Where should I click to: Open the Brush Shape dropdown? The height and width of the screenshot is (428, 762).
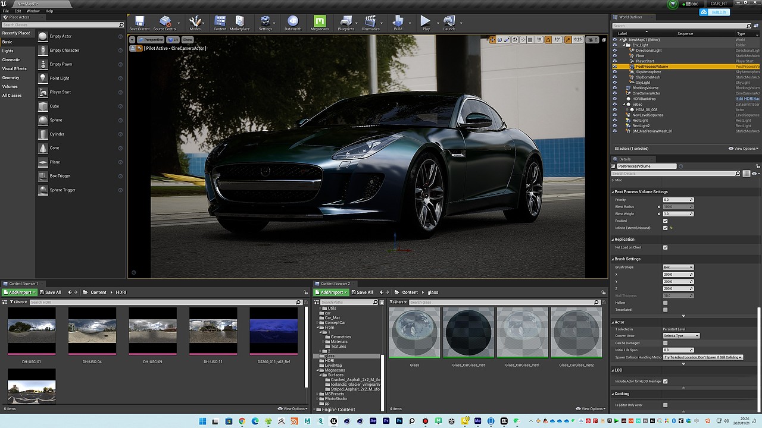pyautogui.click(x=678, y=267)
